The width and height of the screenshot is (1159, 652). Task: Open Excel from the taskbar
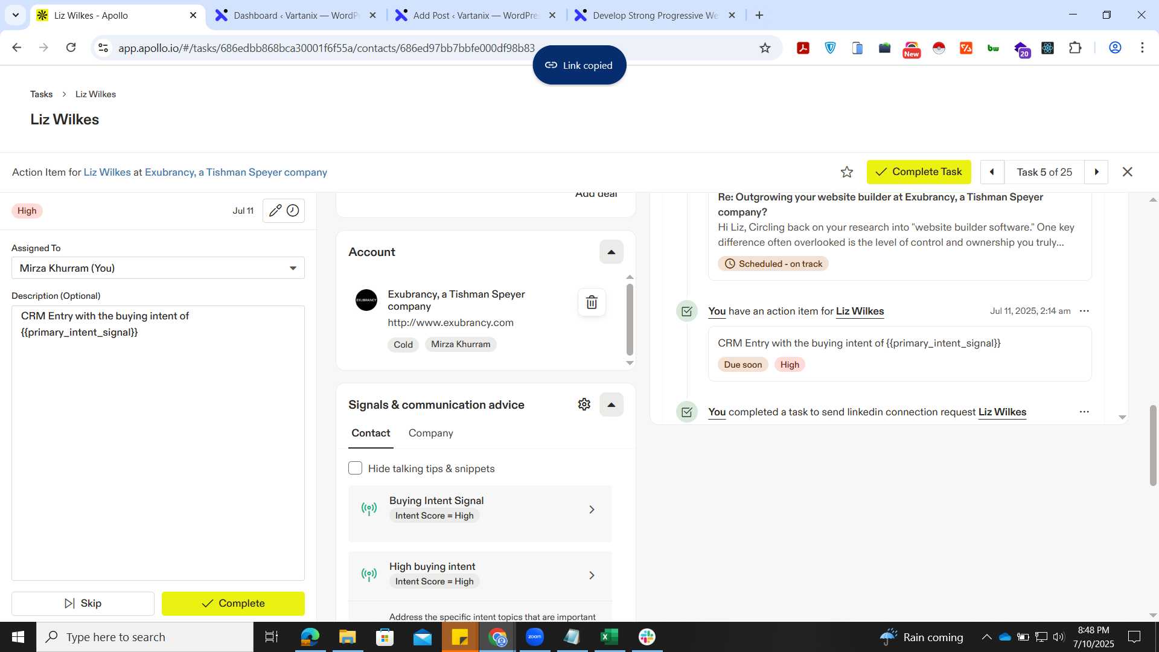610,637
